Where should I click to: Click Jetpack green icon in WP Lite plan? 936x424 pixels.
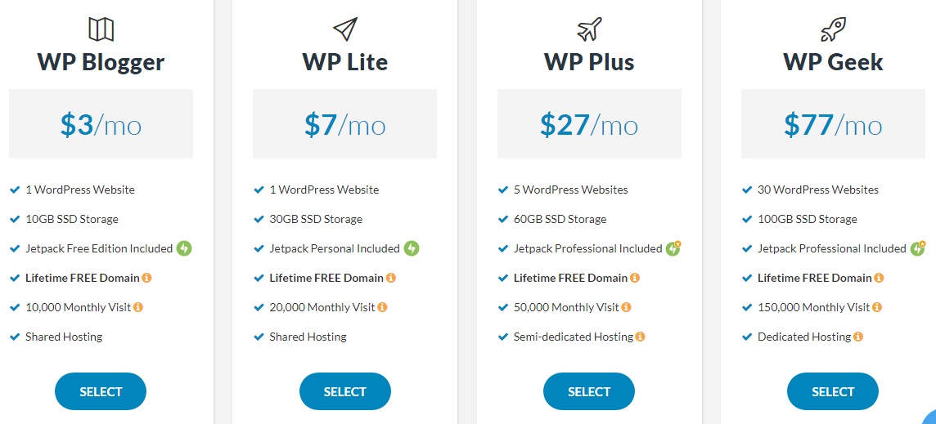412,248
